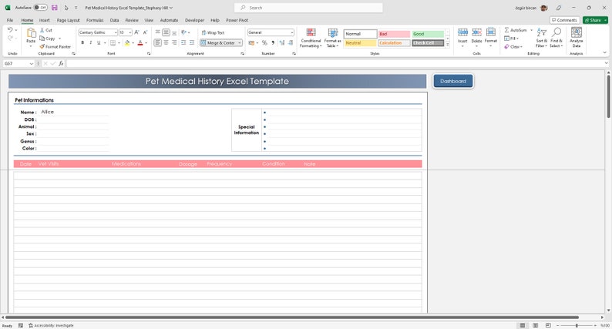Viewport: 612px width, 329px height.
Task: Click the Undo arrow icon
Action: click(x=10, y=30)
